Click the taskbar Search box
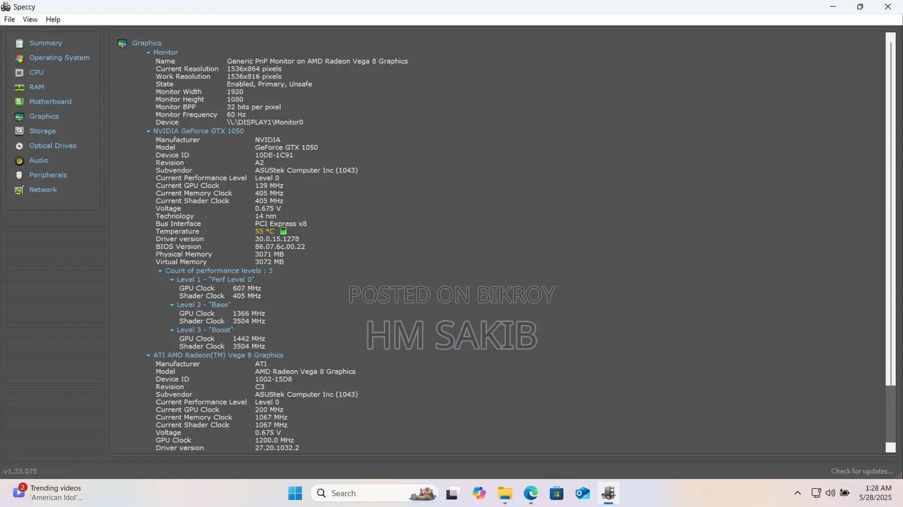903x507 pixels. tap(374, 493)
